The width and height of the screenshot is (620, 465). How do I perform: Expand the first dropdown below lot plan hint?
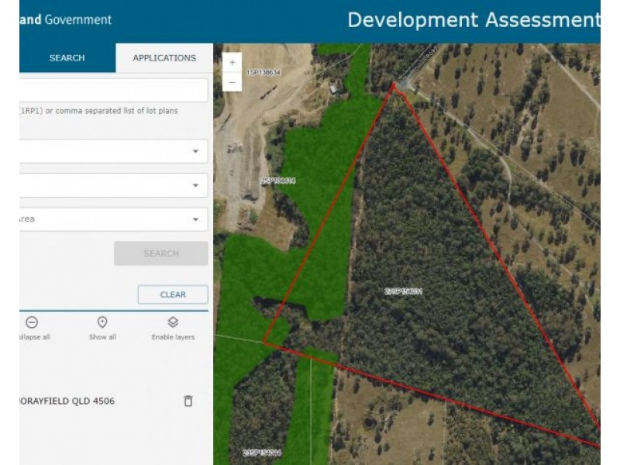click(113, 151)
